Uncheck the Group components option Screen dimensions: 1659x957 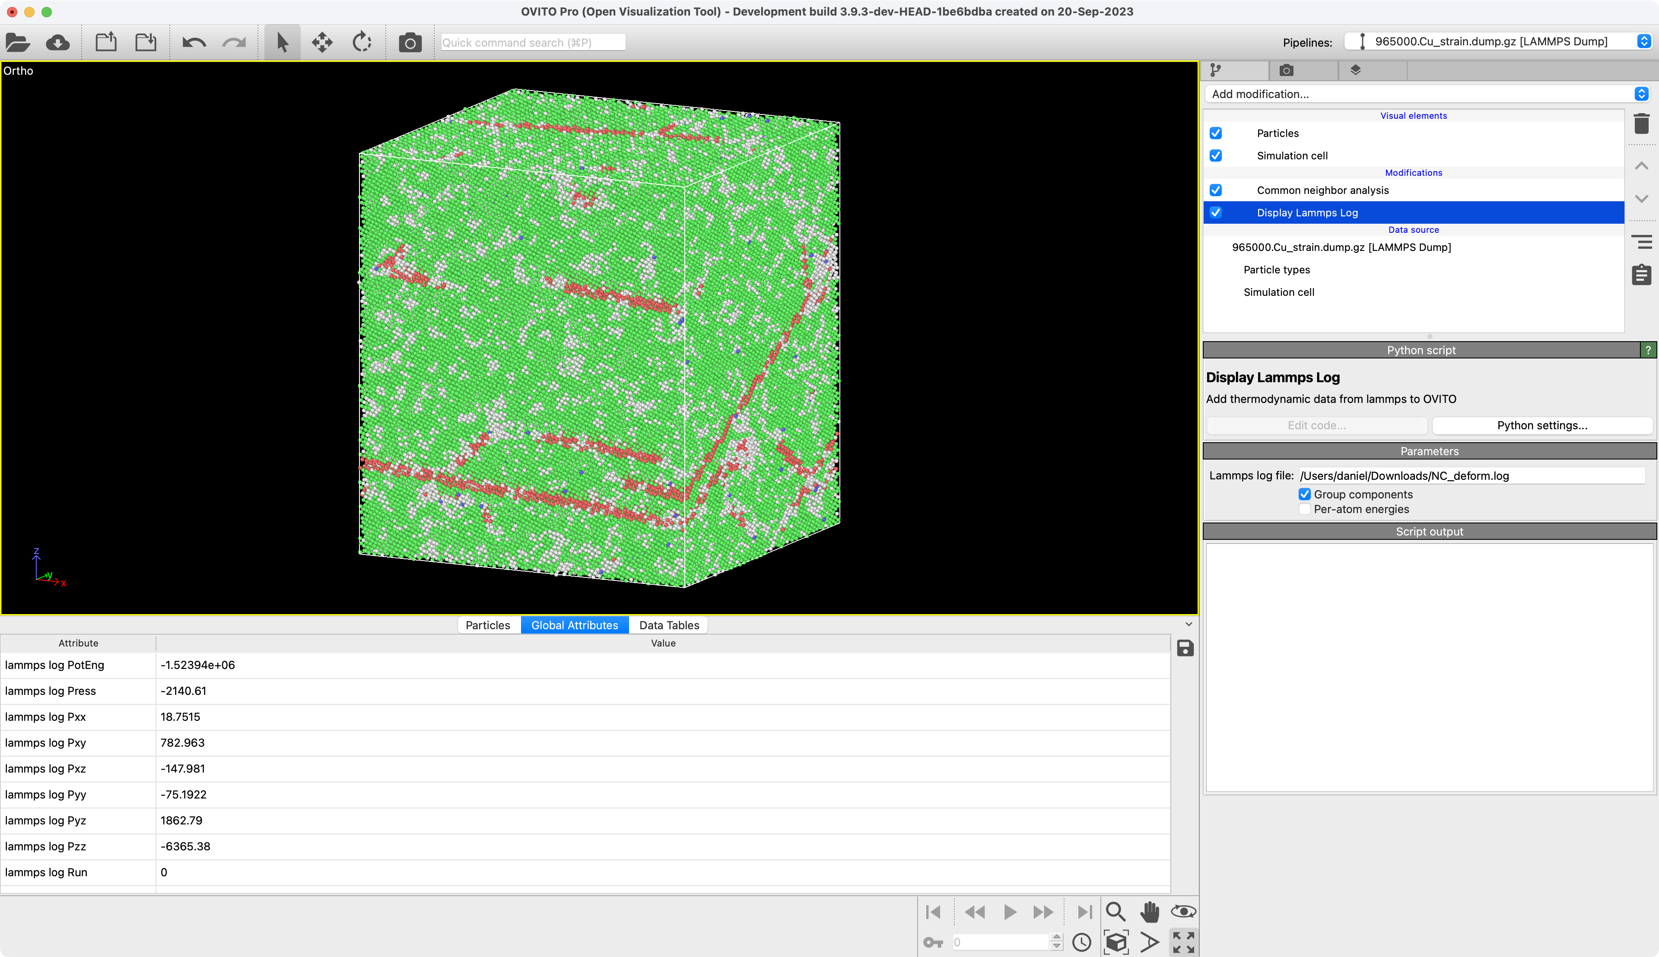point(1305,494)
